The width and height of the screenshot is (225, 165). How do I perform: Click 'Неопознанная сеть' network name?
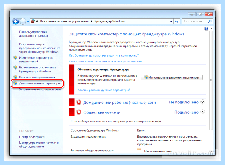[158, 151]
